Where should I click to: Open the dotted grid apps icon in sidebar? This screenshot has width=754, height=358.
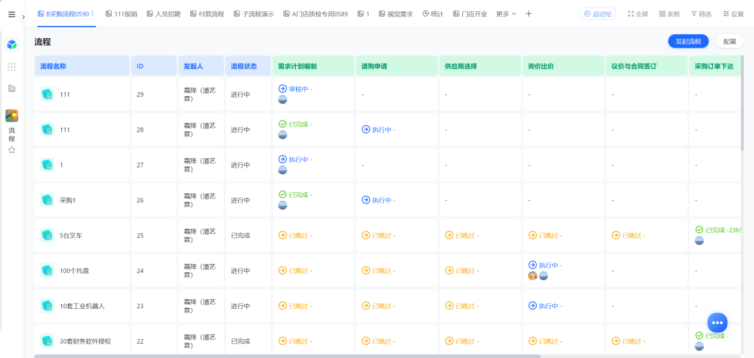pyautogui.click(x=11, y=67)
